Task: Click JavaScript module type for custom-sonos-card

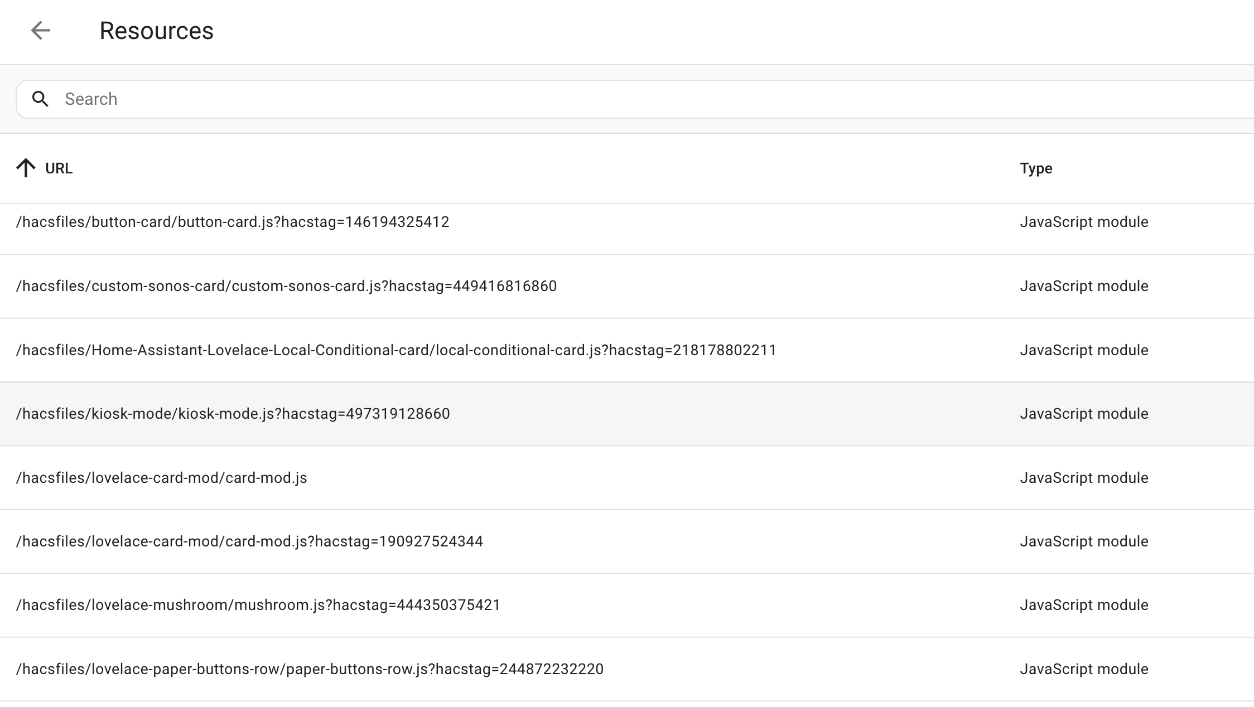Action: coord(1084,286)
